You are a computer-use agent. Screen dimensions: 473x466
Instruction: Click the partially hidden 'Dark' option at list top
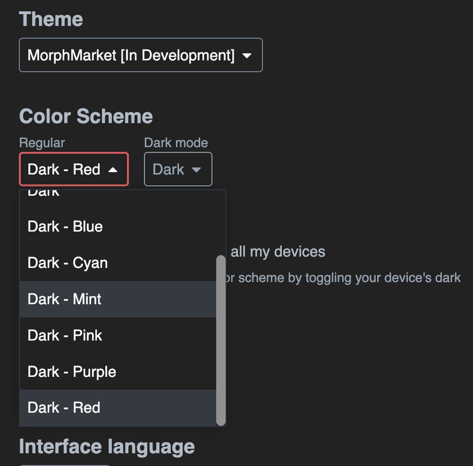(43, 193)
